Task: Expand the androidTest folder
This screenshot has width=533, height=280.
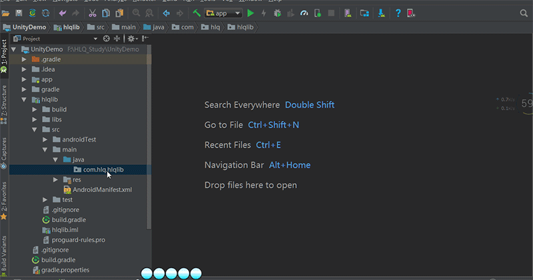Action: click(x=45, y=140)
